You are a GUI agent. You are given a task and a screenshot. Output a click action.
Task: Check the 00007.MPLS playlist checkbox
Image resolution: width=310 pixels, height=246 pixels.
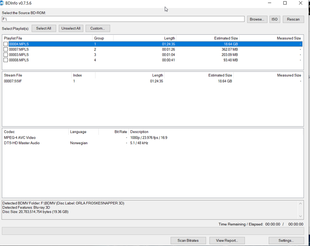(6, 50)
